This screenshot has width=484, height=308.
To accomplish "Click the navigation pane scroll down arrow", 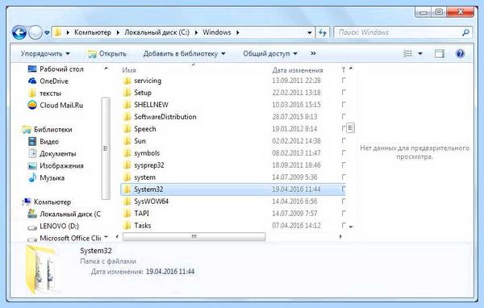I will tap(106, 237).
